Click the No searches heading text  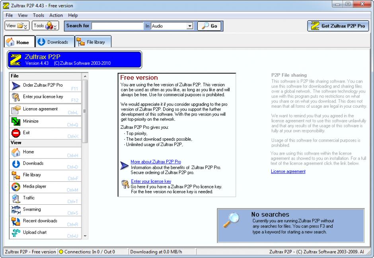[270, 214]
